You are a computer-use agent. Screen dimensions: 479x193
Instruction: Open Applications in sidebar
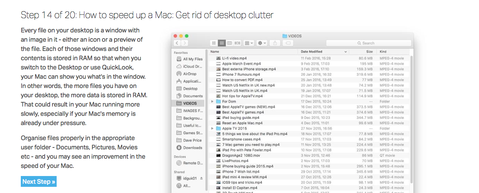(x=190, y=81)
